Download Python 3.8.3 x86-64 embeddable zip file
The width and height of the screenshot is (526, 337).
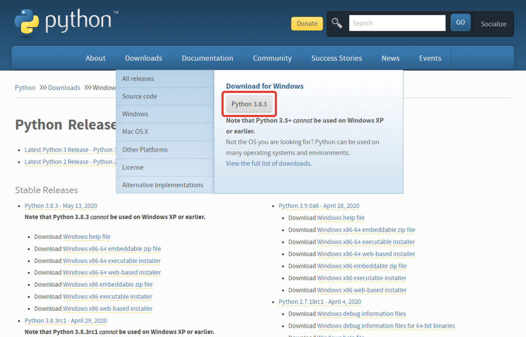[x=112, y=249]
